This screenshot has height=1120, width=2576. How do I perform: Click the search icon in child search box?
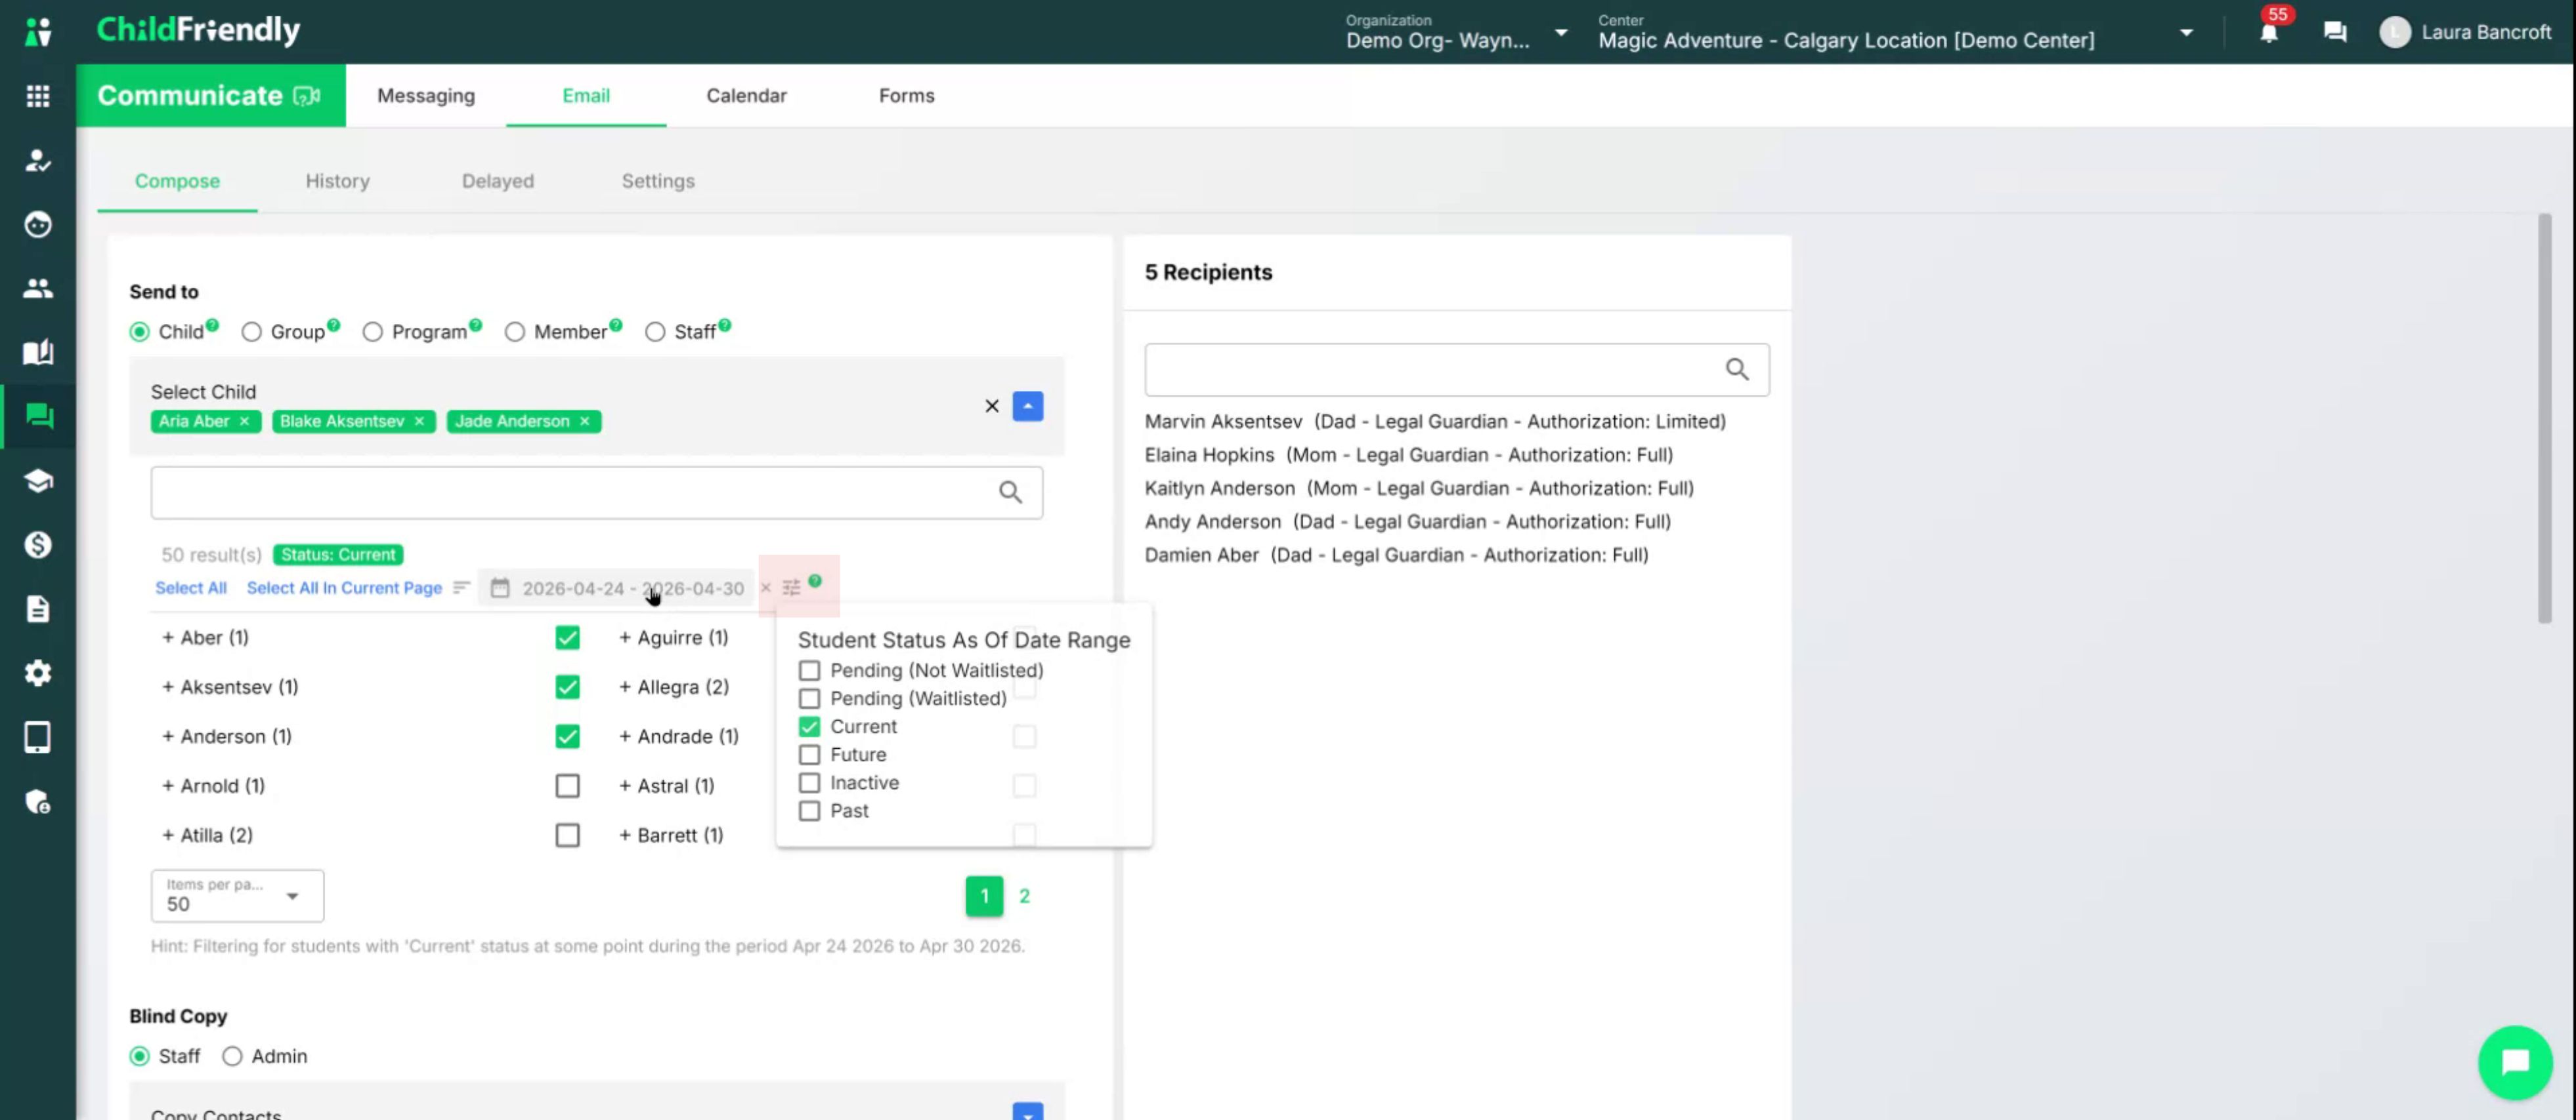coord(1010,492)
